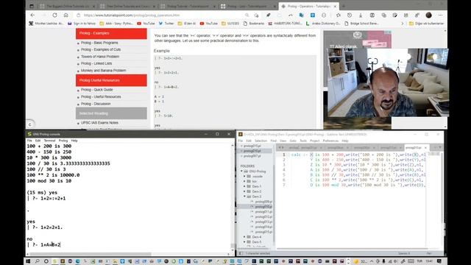This screenshot has width=471, height=265.
Task: Open Monkey and Banana Problem link
Action: coord(103,71)
